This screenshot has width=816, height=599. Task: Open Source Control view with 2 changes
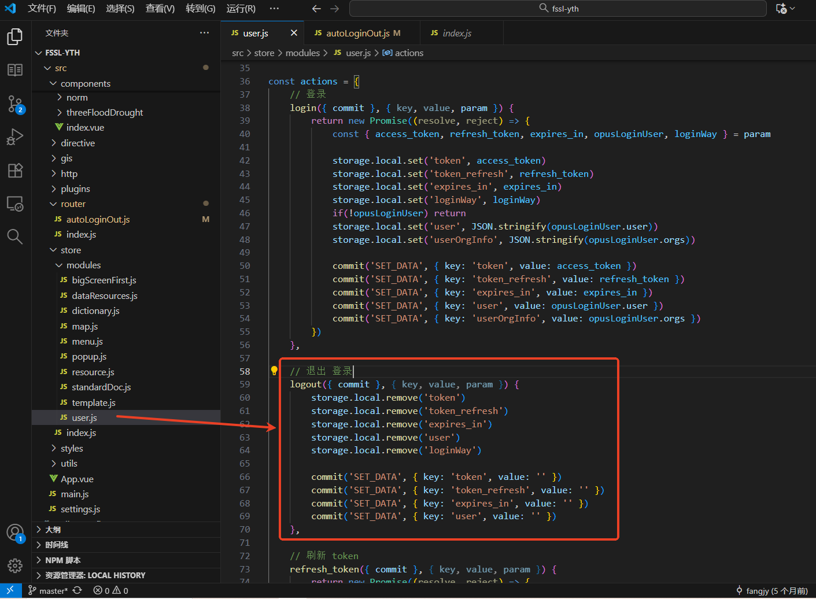coord(15,104)
